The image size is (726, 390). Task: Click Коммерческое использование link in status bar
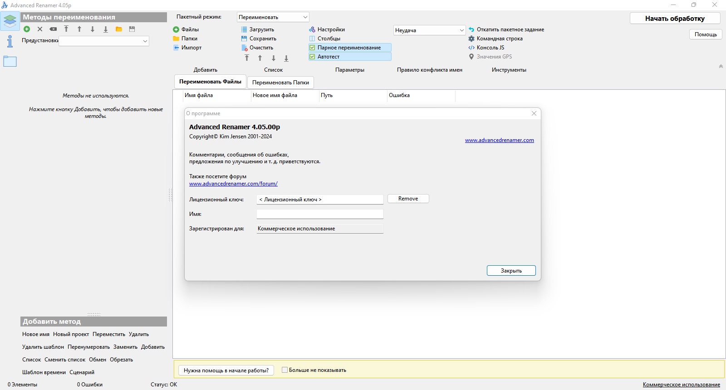(682, 385)
